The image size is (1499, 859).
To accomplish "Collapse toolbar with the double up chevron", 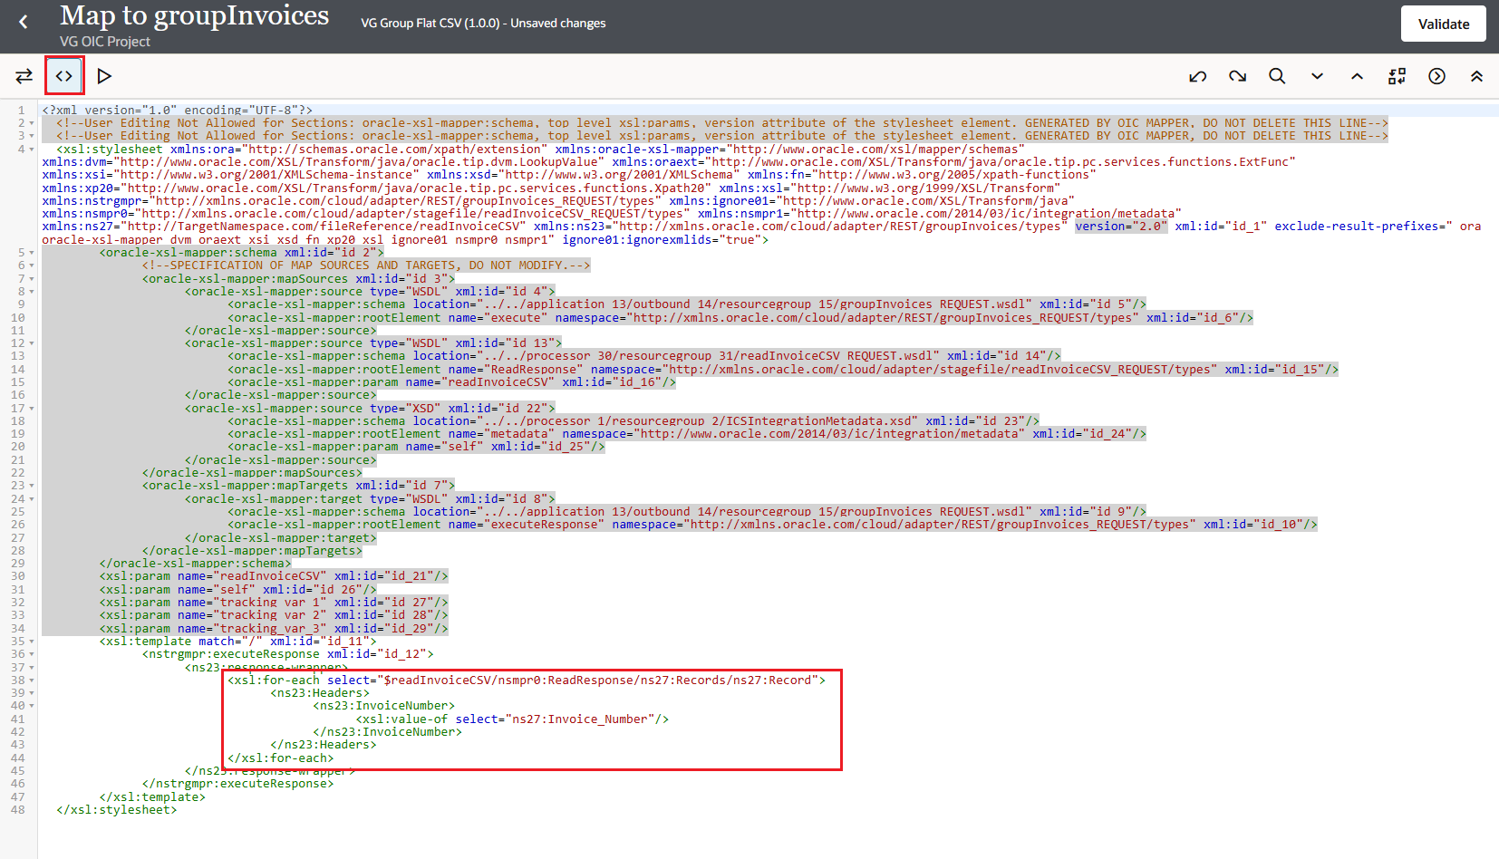I will tap(1476, 76).
